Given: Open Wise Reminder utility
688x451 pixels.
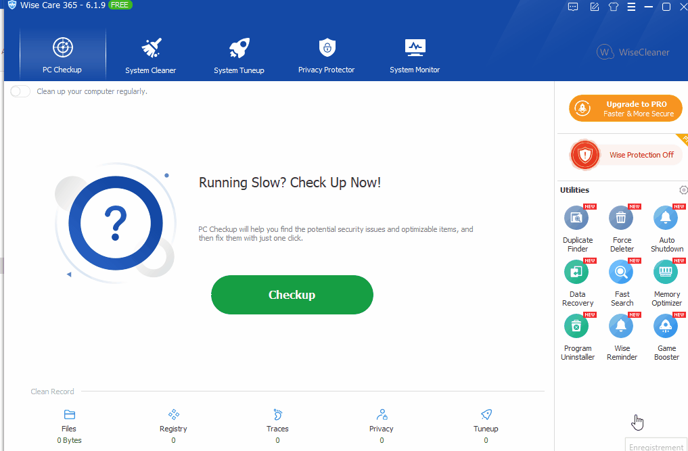Looking at the screenshot, I should click(x=622, y=337).
